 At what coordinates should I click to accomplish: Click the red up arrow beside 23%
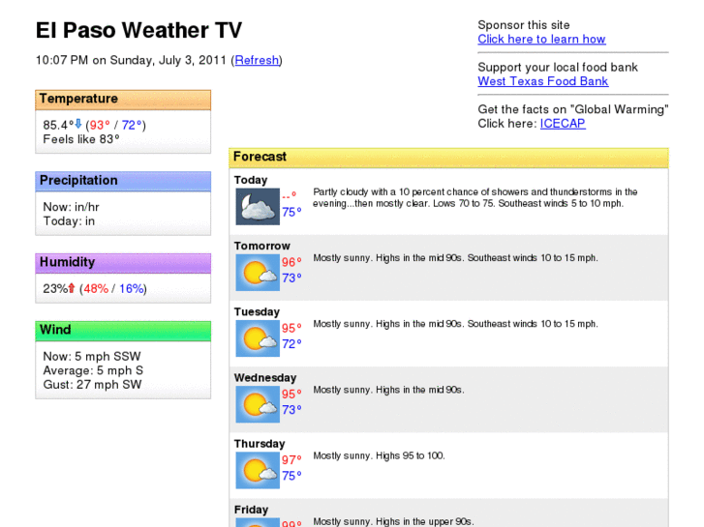pyautogui.click(x=72, y=288)
